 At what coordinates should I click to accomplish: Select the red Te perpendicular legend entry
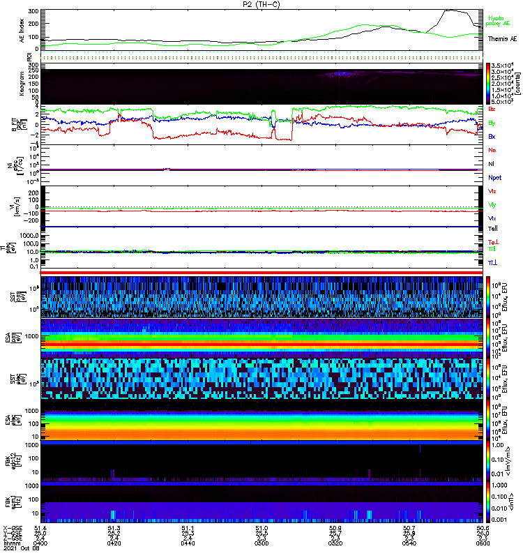[x=493, y=242]
